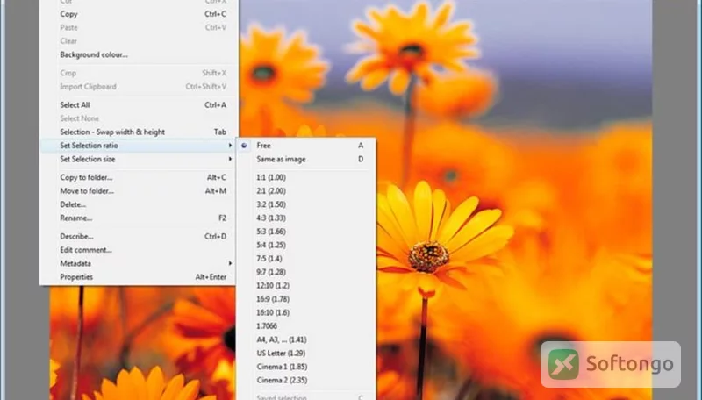Select the Same as image ratio
The height and width of the screenshot is (400, 702).
[x=306, y=159]
